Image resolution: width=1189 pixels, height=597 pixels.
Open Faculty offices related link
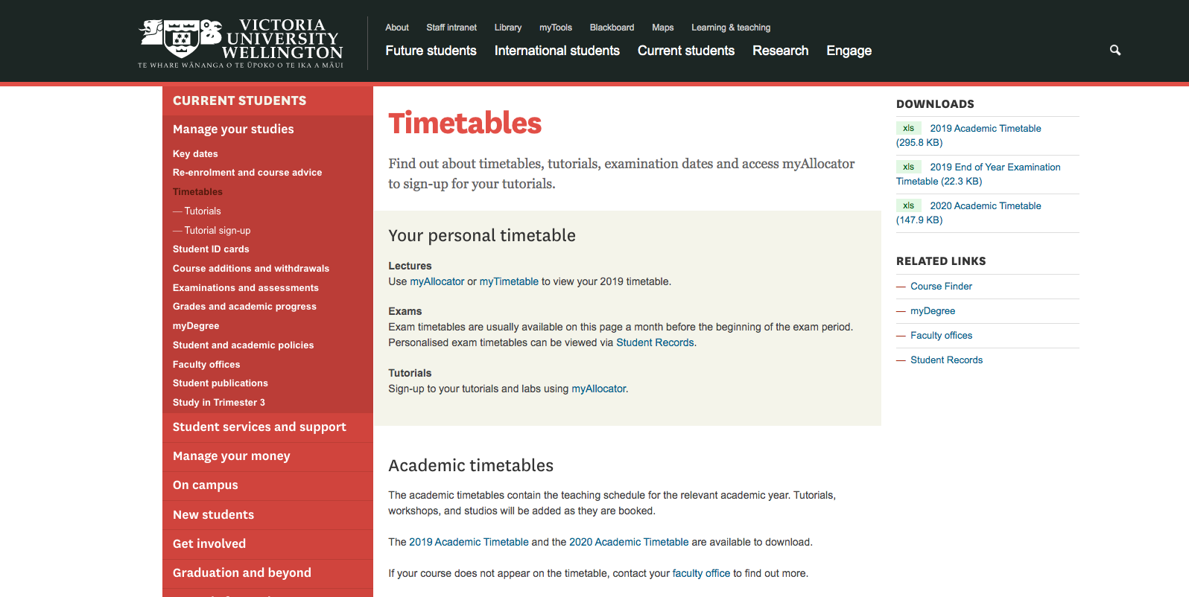point(941,335)
